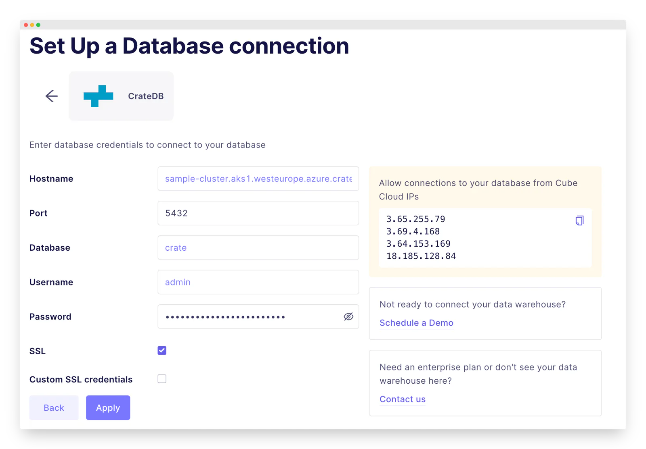Select the CrateDB database card label
Screen dimensions: 646x449
[x=146, y=96]
